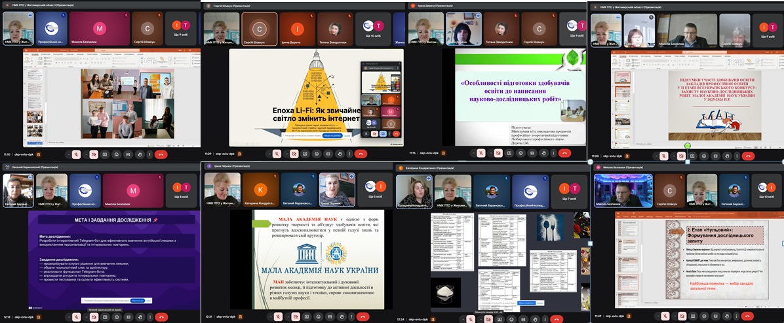Open emoji reactions in the 11:10 meeting
Screen dimensions: 784x323
pyautogui.click(x=116, y=154)
